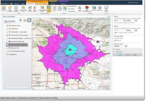Click the Reset theme icon
Screen dimensions: 146x101
(x=65, y=9)
